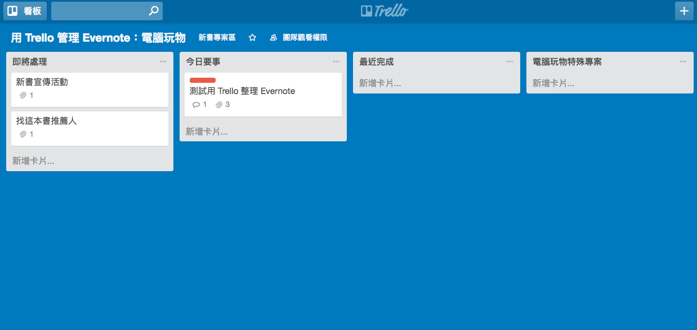
Task: Open list menu for 電腦玩物特殊專案
Action: 683,61
